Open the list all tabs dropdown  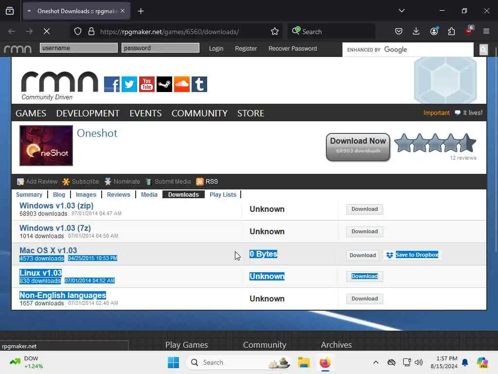(401, 11)
